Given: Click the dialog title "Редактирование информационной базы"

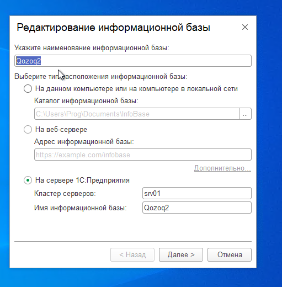Looking at the screenshot, I should point(114,28).
